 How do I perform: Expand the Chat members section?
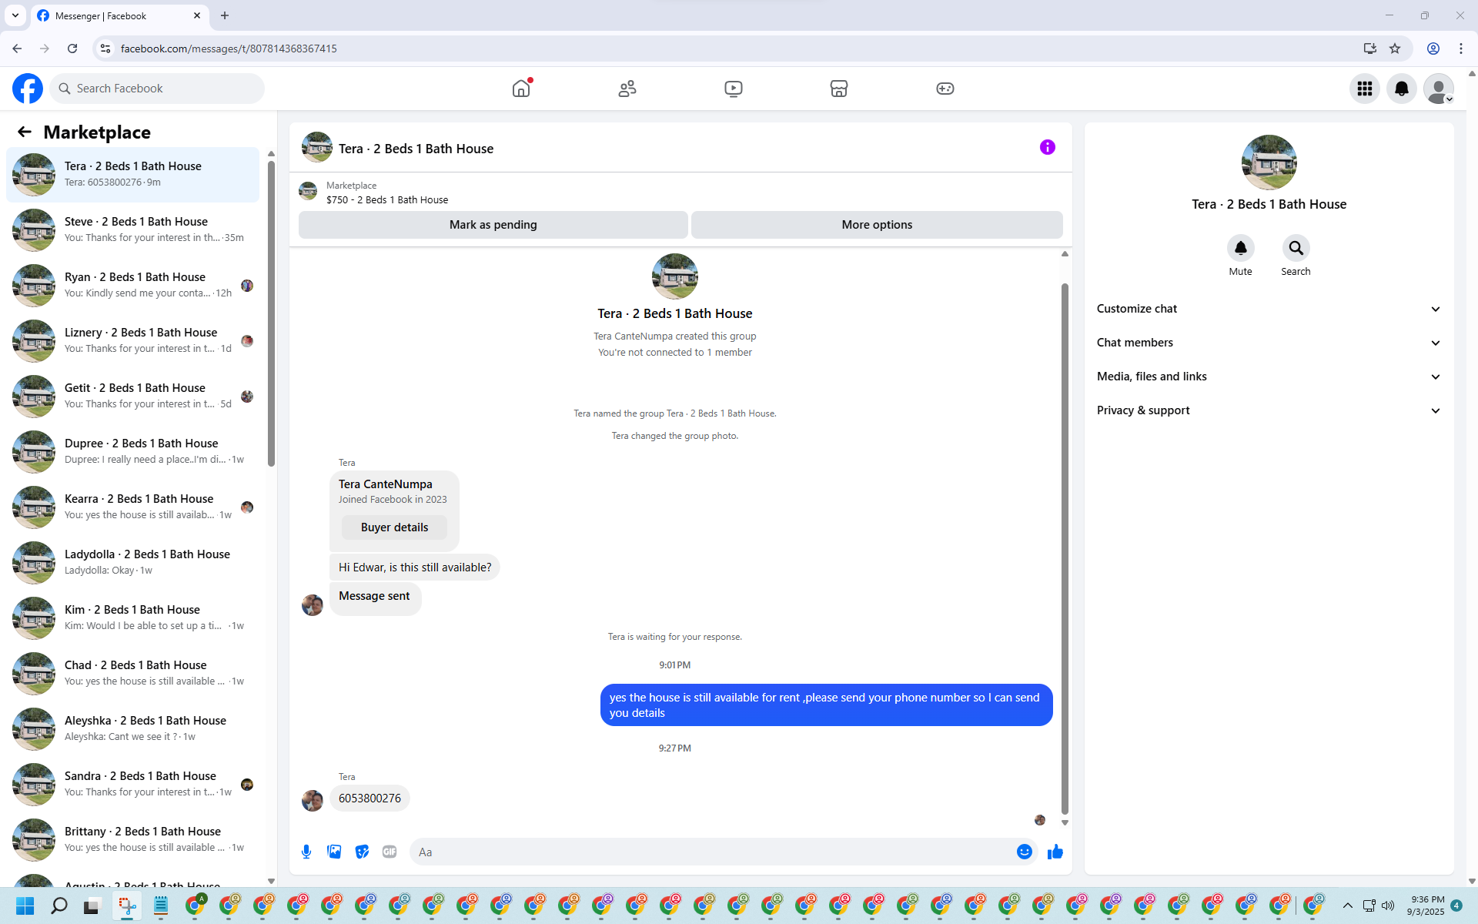click(1269, 343)
